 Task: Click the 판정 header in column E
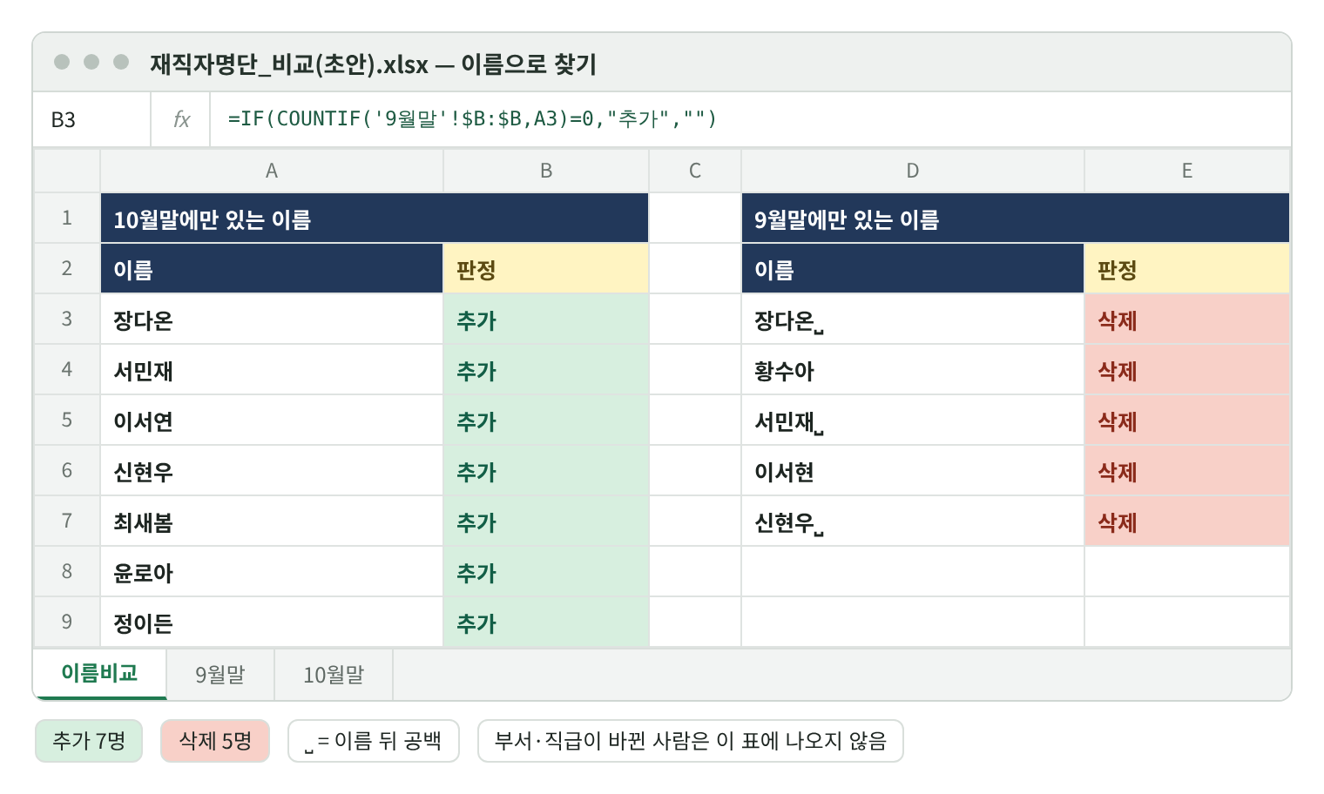click(1187, 268)
